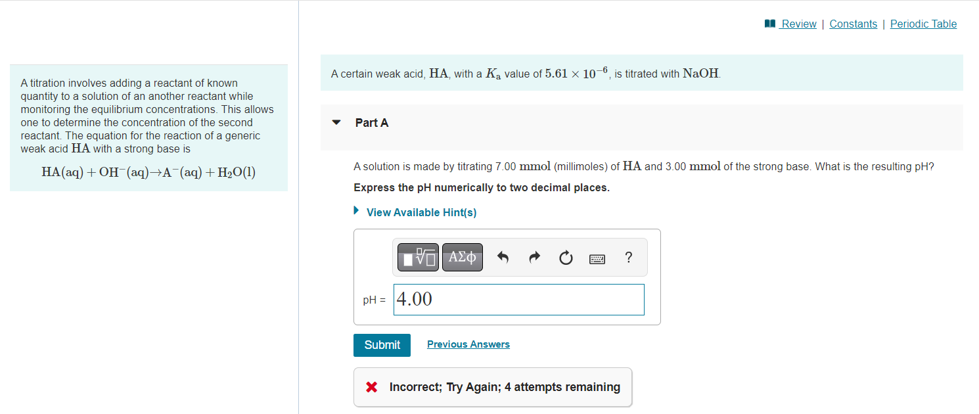Open equation editor help via question mark
The height and width of the screenshot is (414, 979).
(628, 257)
